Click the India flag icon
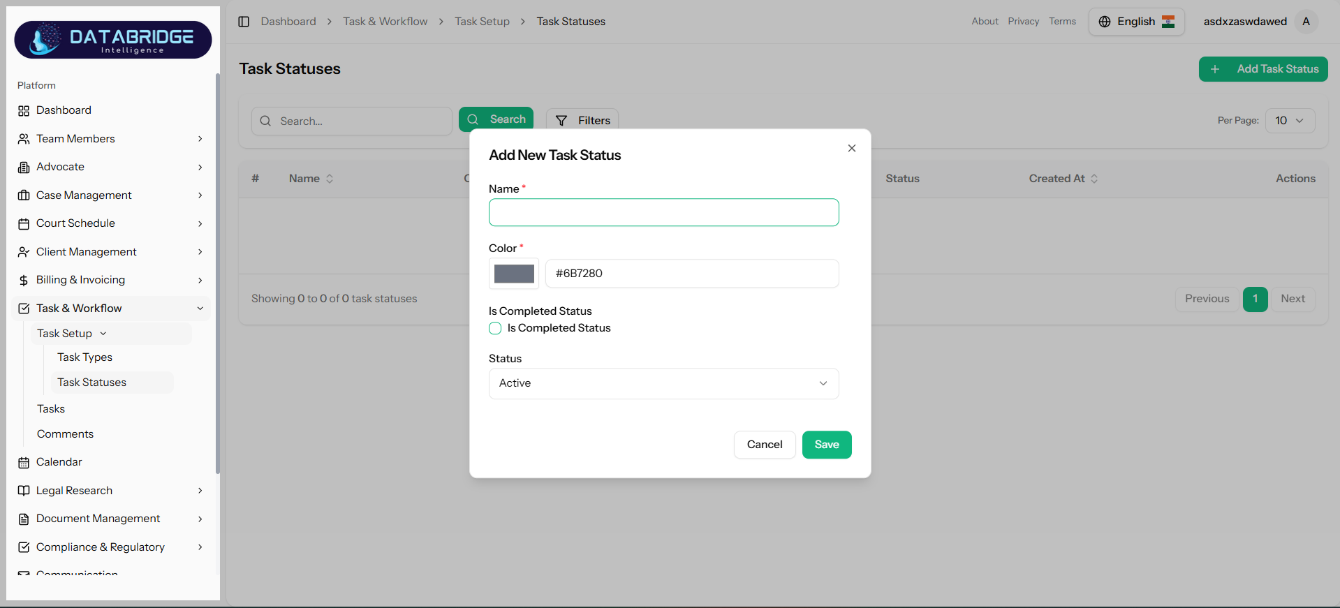The width and height of the screenshot is (1340, 608). coord(1168,22)
